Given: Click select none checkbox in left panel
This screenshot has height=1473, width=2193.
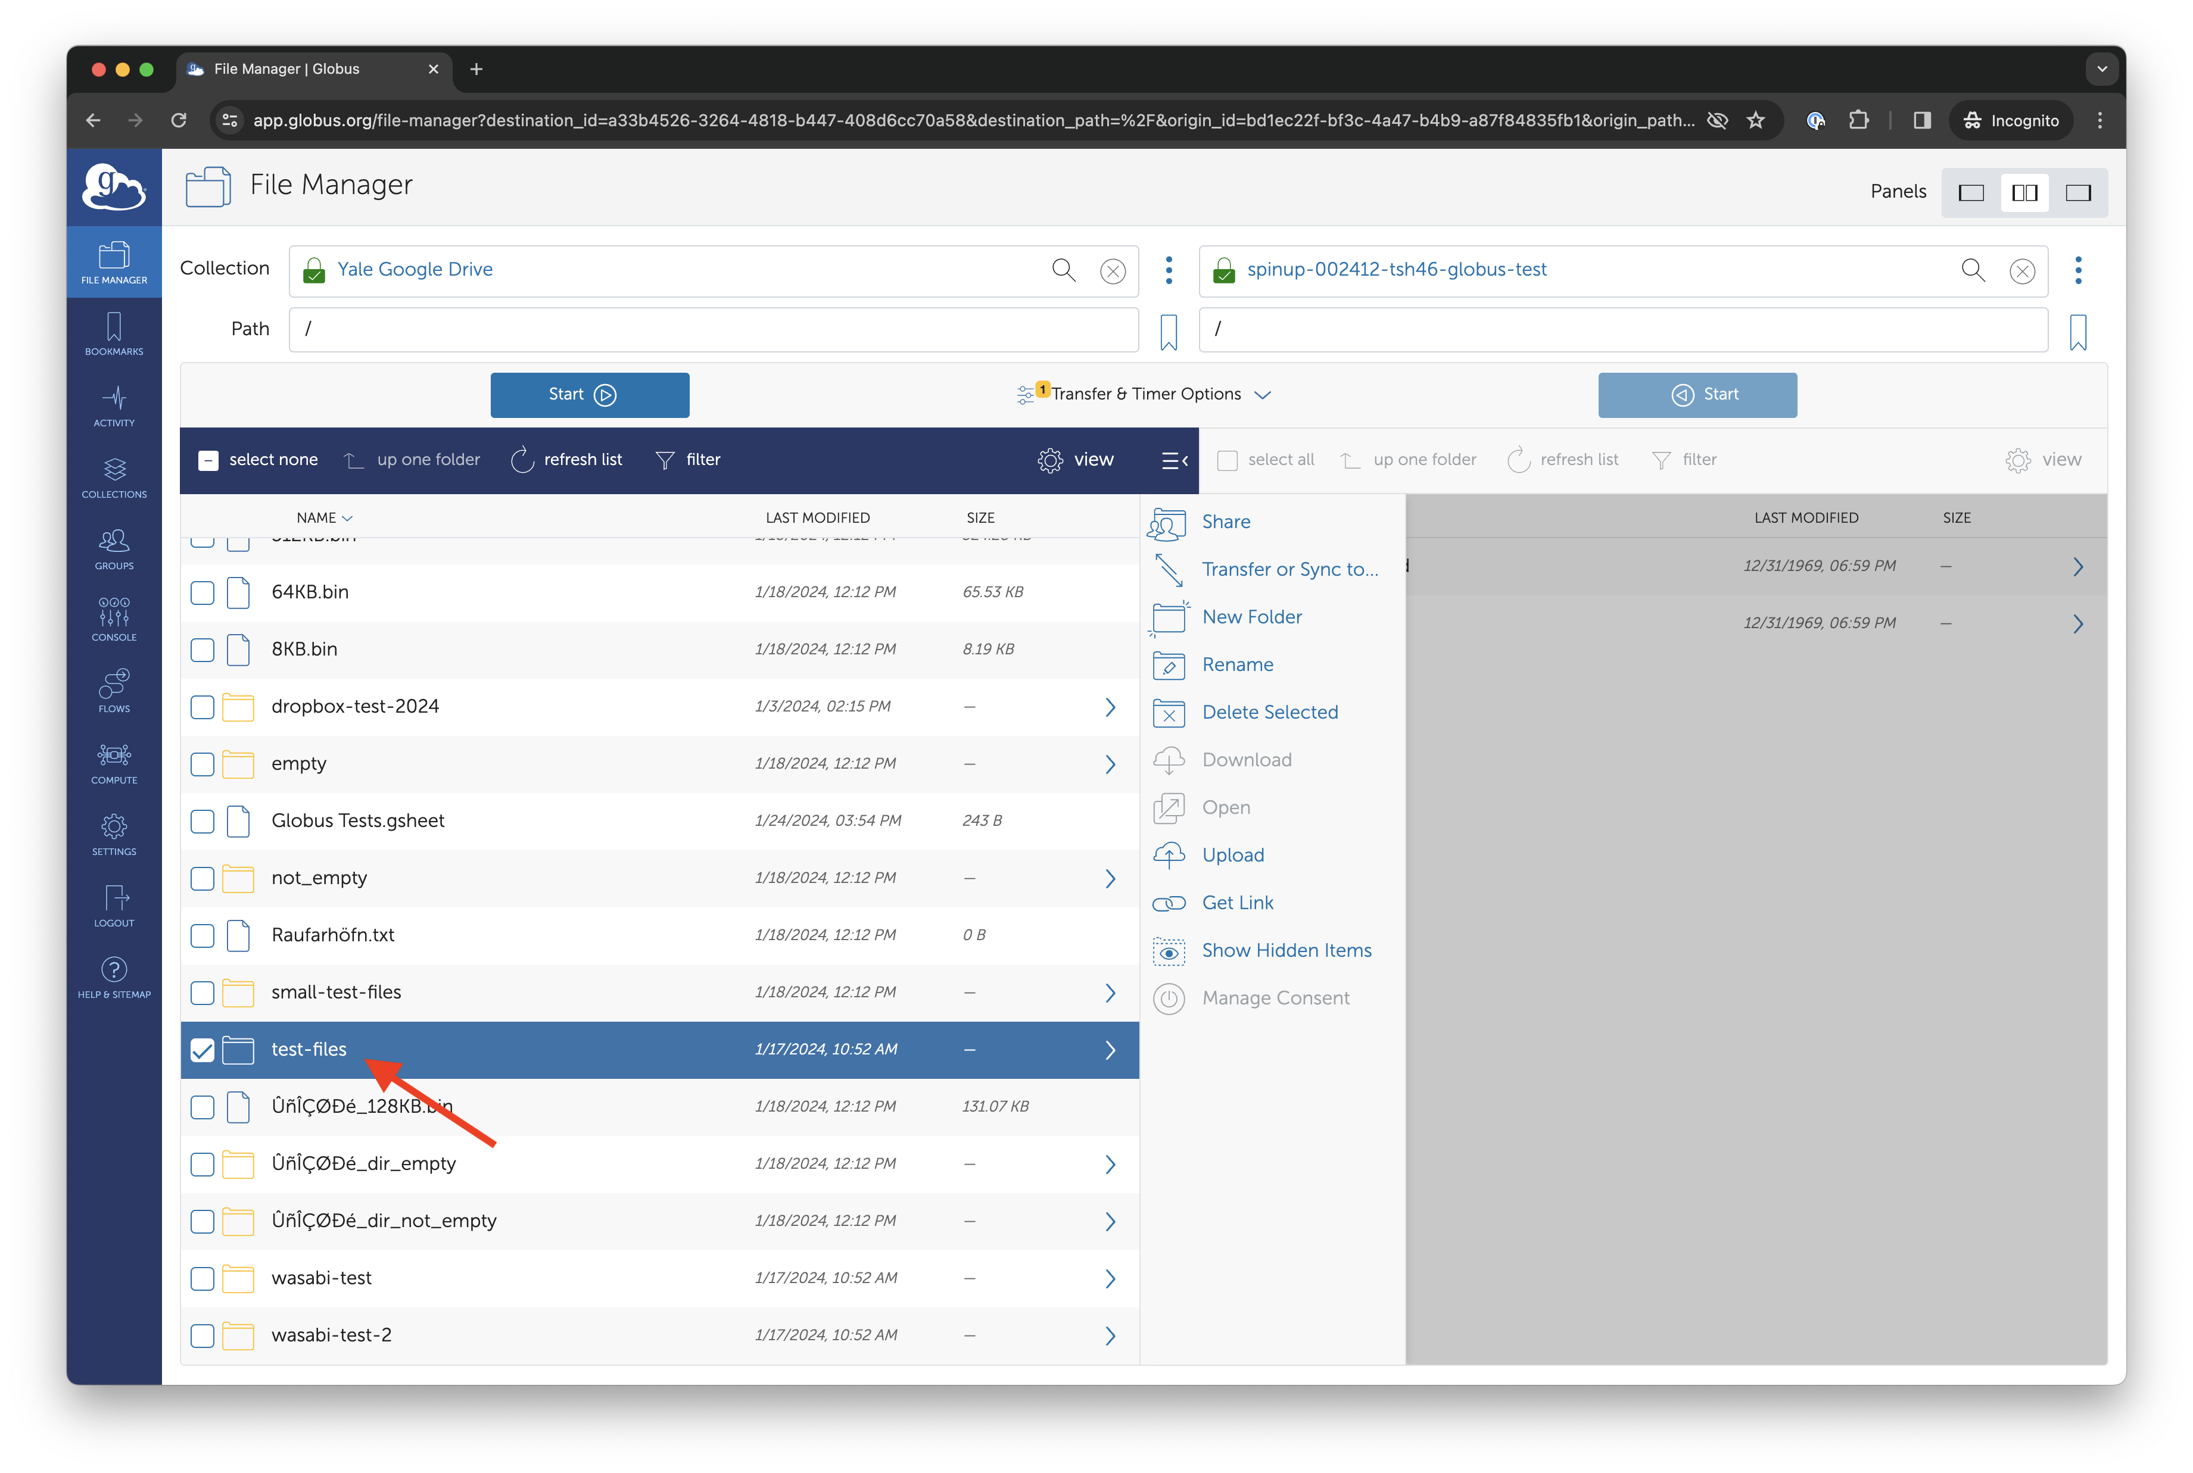Looking at the screenshot, I should click(208, 460).
